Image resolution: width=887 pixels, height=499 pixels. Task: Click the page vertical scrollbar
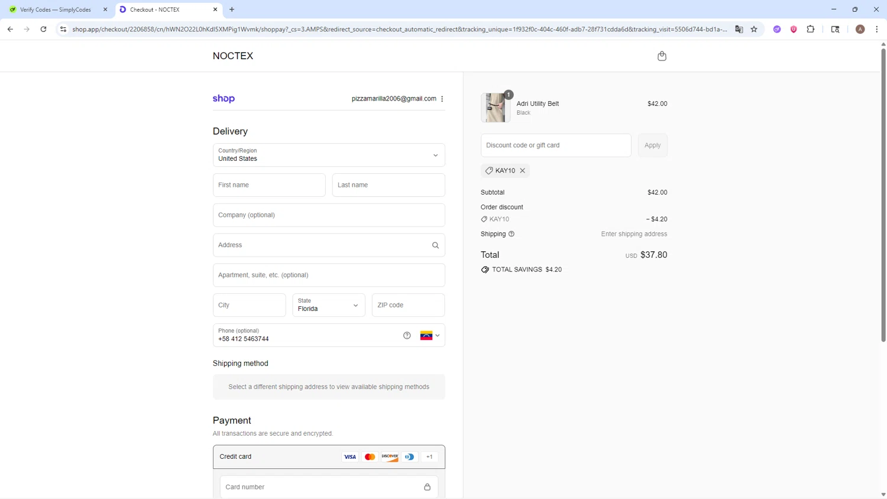click(x=883, y=195)
